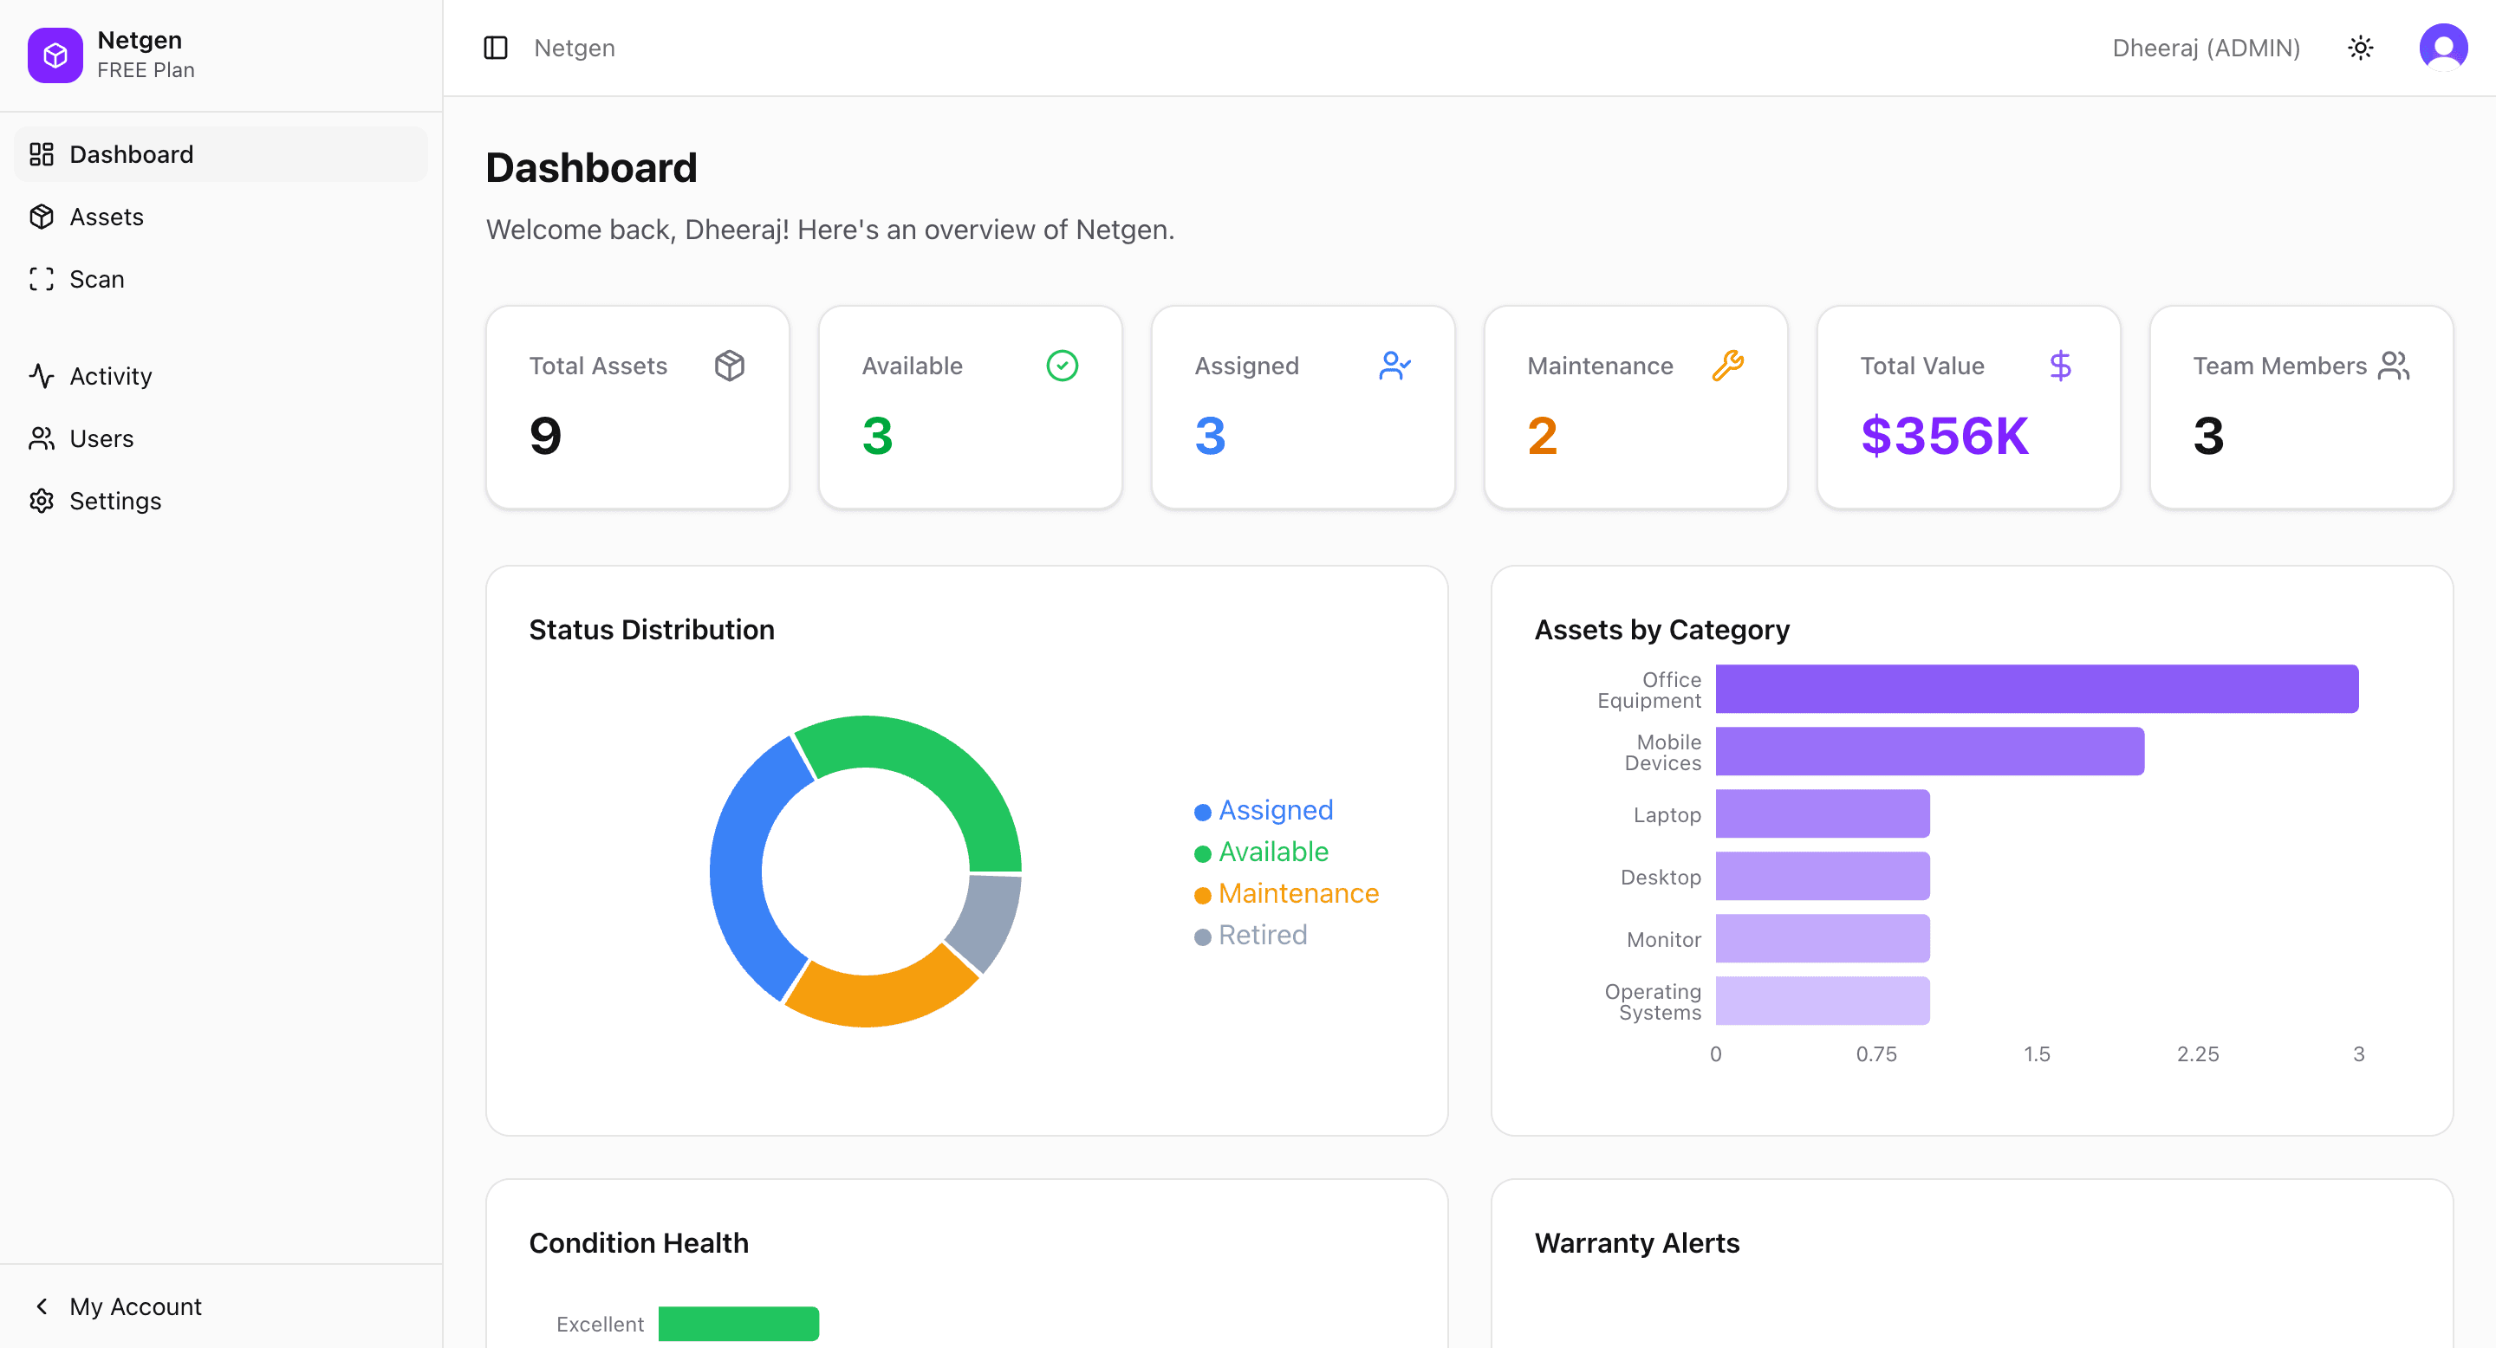Screen dimensions: 2496x1348
Task: Select the Activity icon in sidebar
Action: click(x=41, y=376)
